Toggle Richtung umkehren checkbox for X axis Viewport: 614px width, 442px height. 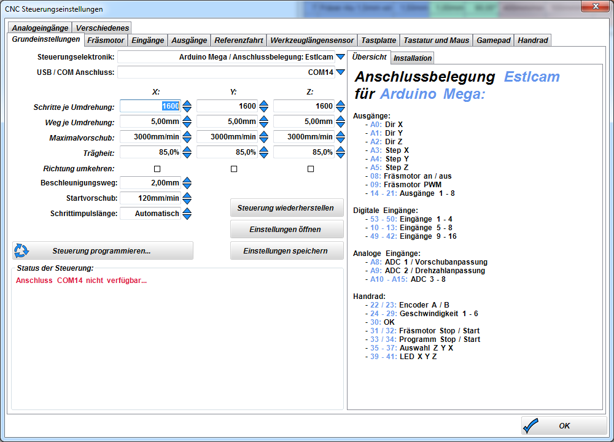point(157,169)
